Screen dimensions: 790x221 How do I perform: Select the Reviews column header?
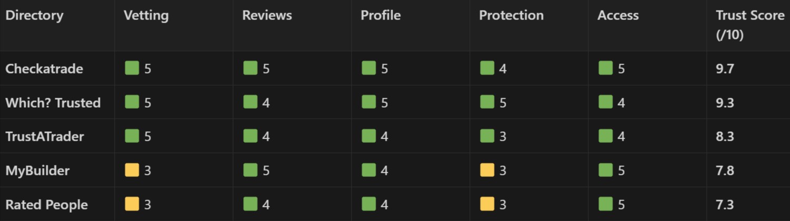[267, 15]
